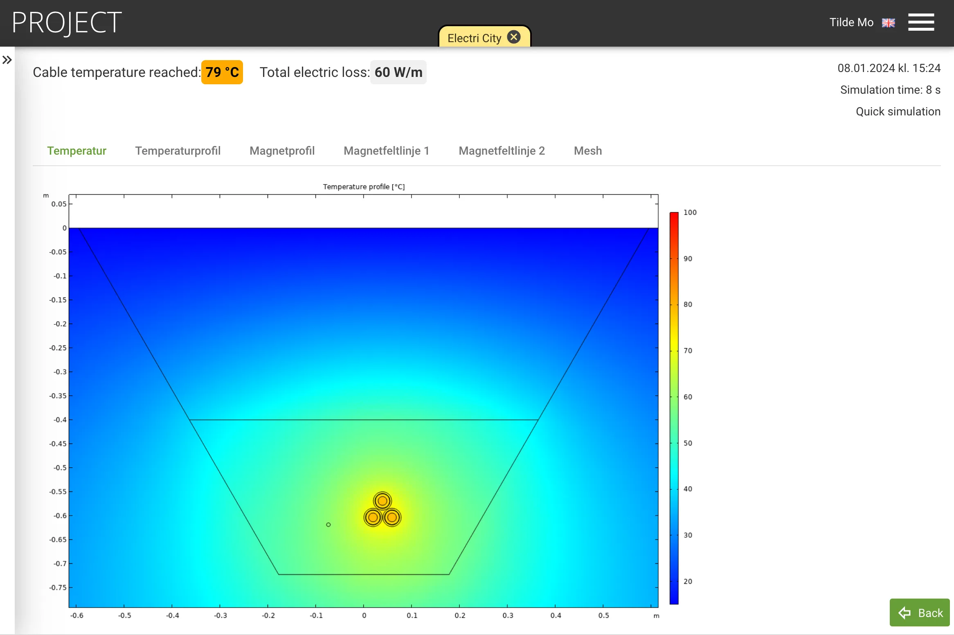Screen dimensions: 954x635
Task: Open the hamburger menu
Action: click(x=921, y=22)
